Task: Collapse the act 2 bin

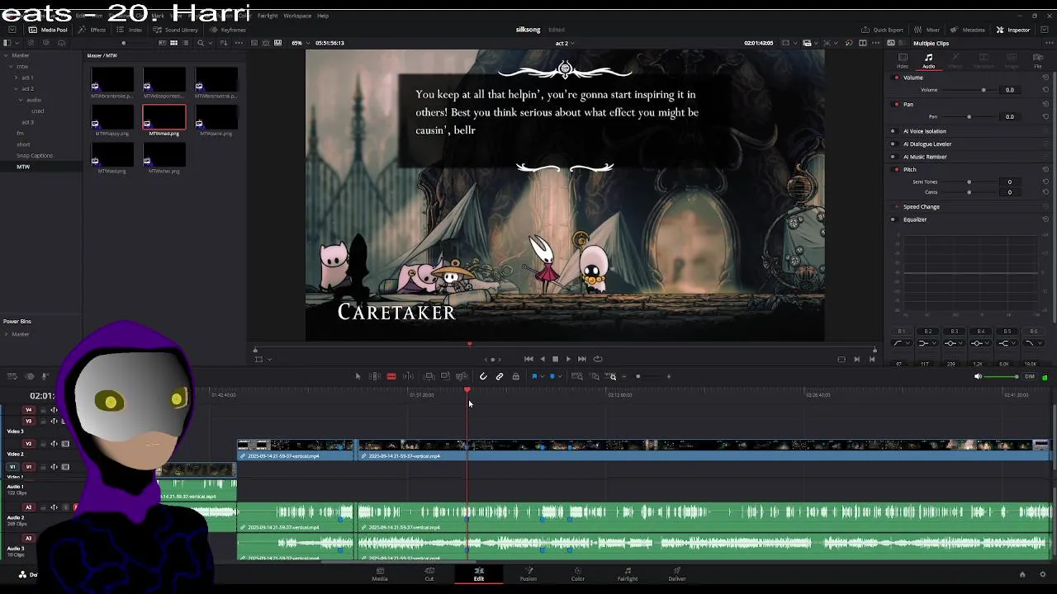Action: [x=16, y=88]
